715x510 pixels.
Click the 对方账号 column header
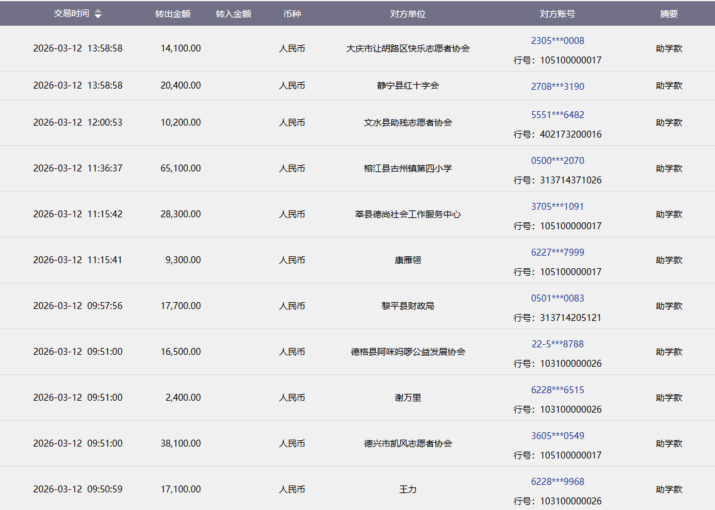557,14
